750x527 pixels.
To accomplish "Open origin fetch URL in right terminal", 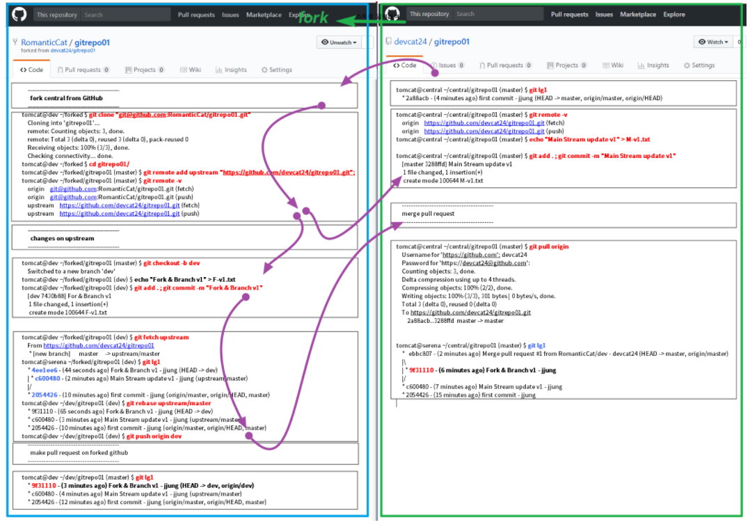I will [x=484, y=123].
